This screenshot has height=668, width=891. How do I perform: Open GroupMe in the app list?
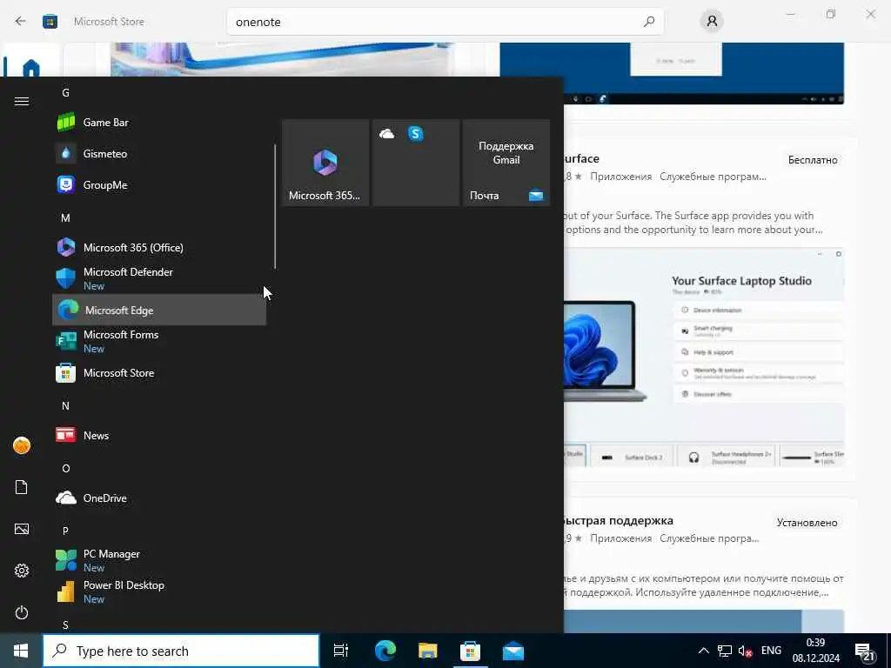(159, 184)
